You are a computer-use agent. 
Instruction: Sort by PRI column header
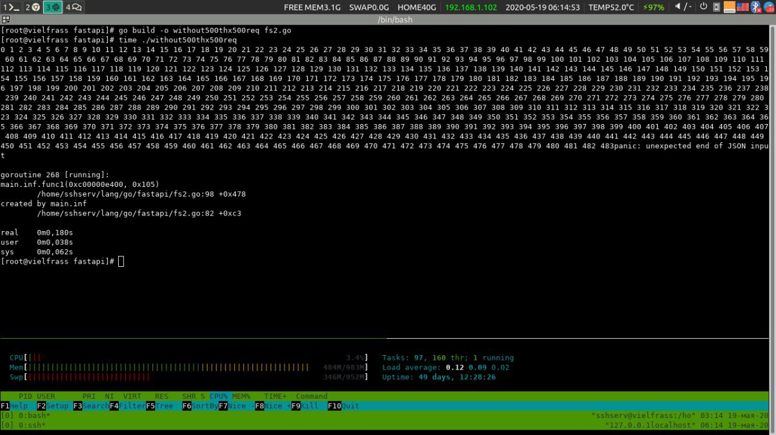pyautogui.click(x=89, y=396)
